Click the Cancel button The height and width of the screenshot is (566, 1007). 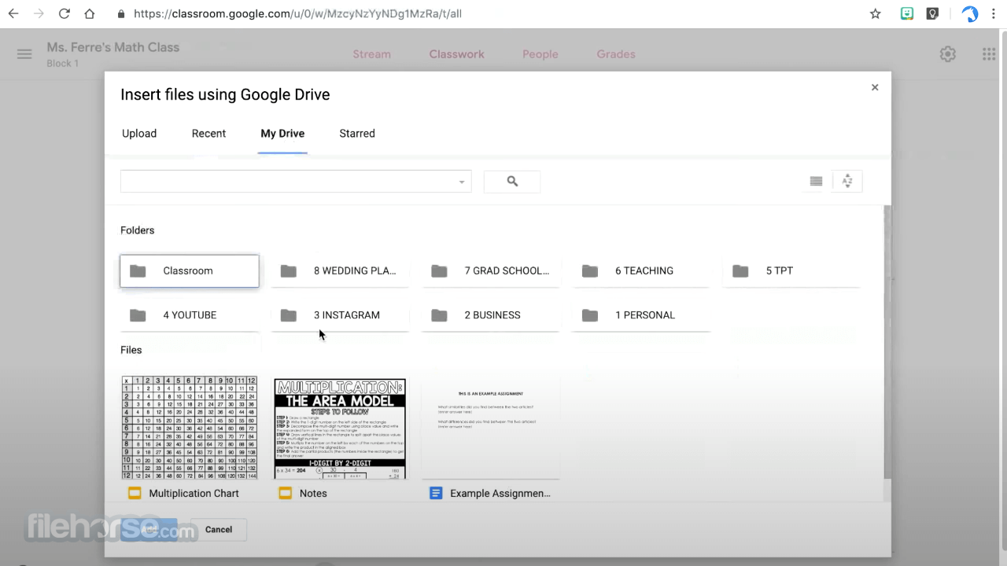coord(219,530)
